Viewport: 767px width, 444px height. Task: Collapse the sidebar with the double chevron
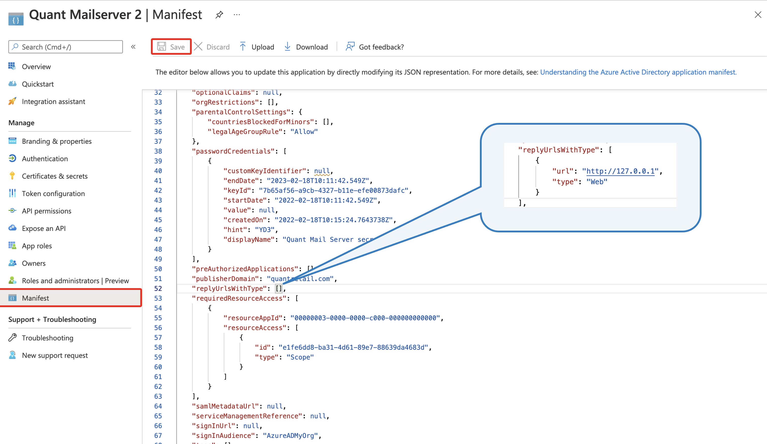[x=133, y=47]
